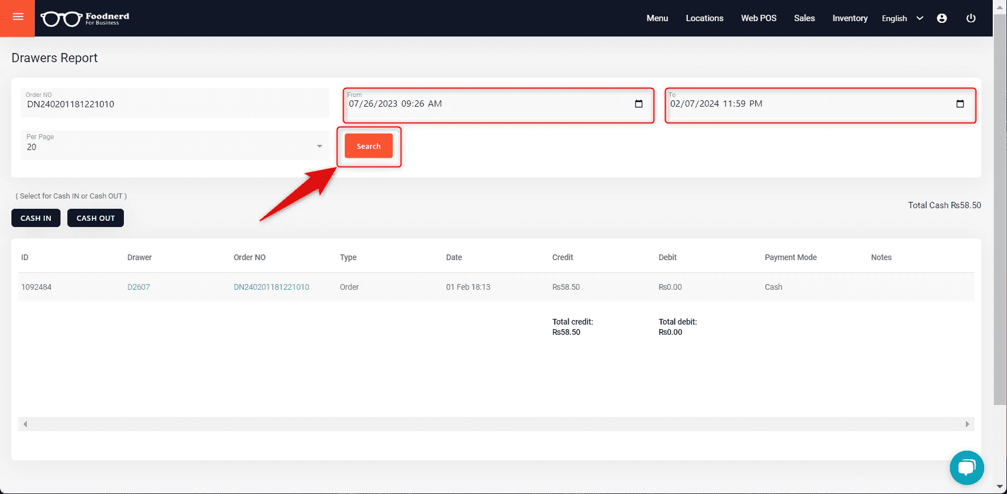Screen dimensions: 1007x494
Task: Click the horizontal scrollbar left arrow
Action: [x=25, y=424]
